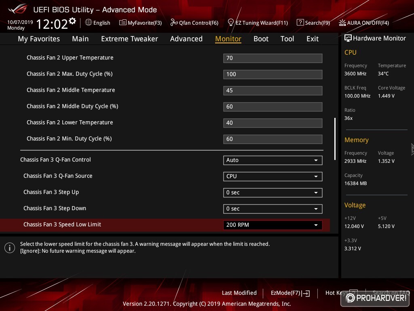
Task: Switch to Advanced tab
Action: click(186, 39)
